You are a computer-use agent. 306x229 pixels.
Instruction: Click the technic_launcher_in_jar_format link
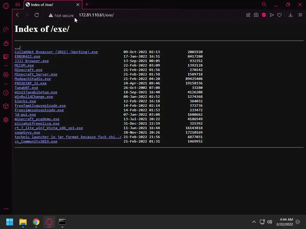(68, 137)
